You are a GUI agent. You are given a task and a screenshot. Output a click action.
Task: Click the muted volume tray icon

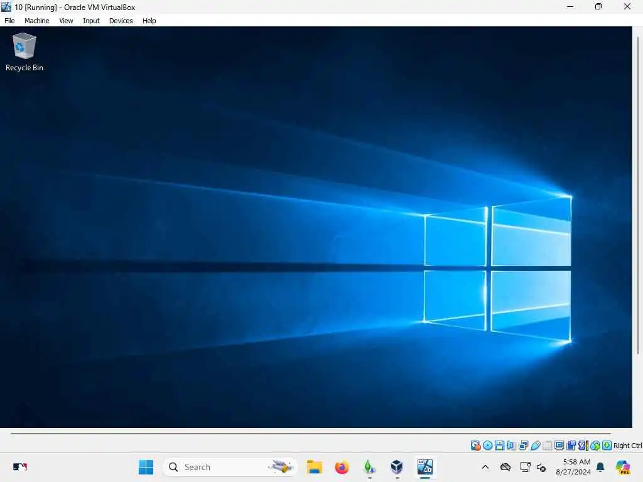click(x=541, y=467)
